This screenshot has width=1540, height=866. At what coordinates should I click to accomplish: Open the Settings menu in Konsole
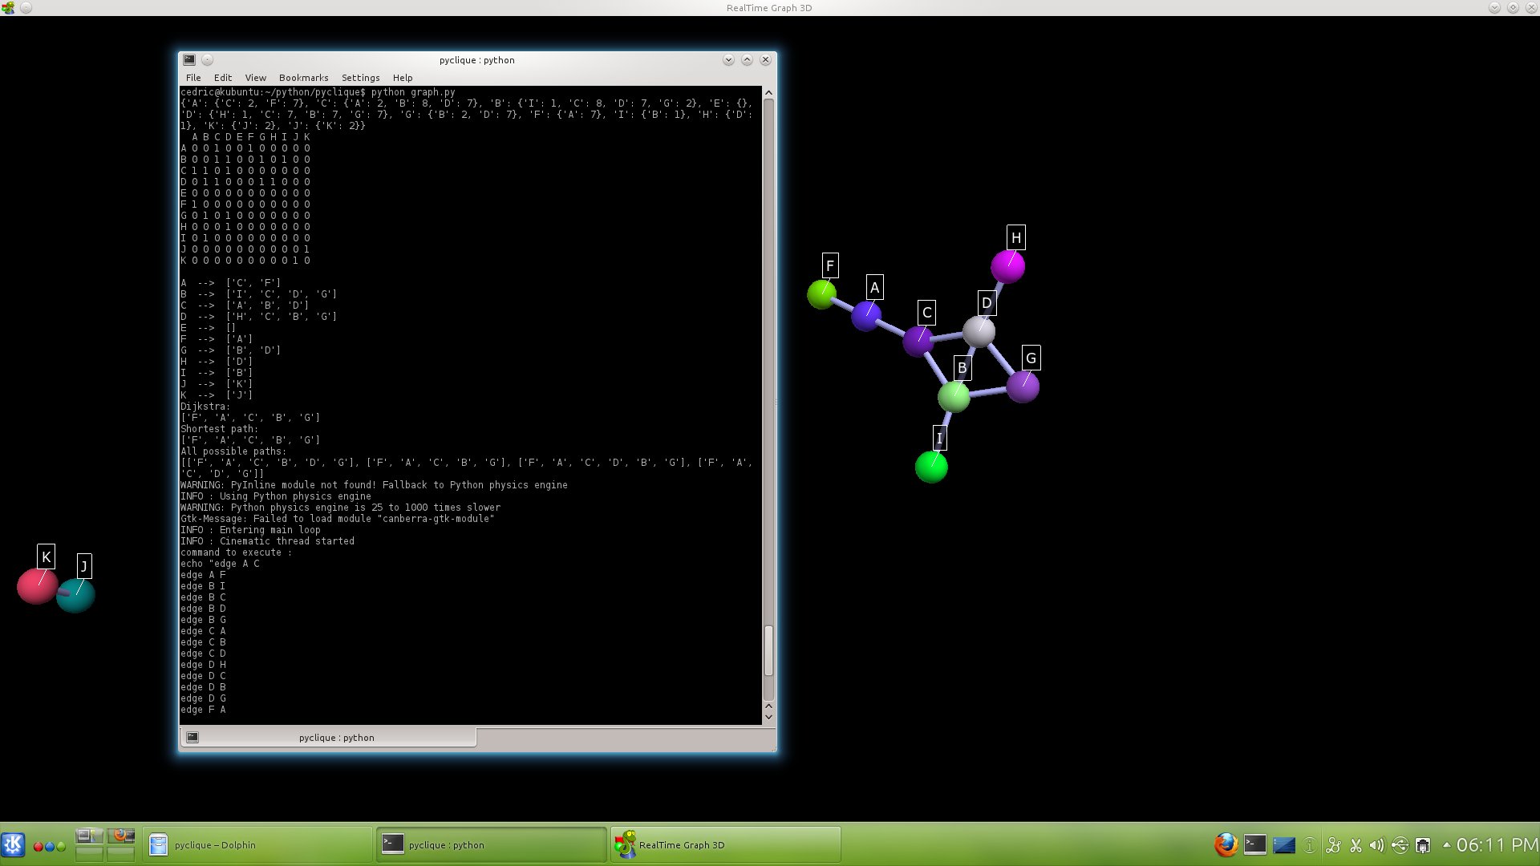(x=360, y=78)
